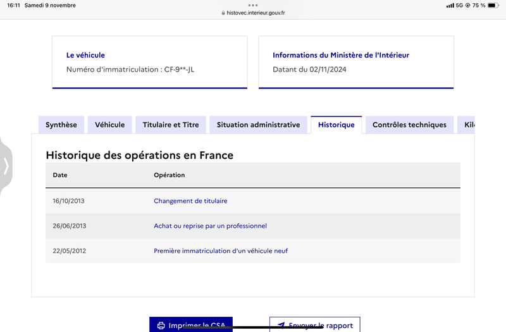Click the Envoyer le rapport button
The height and width of the screenshot is (332, 506).
point(314,324)
